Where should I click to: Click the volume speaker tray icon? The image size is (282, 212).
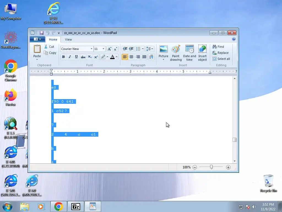point(254,207)
